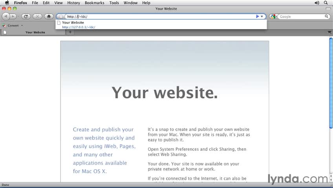Click into the URL address field

coord(160,16)
